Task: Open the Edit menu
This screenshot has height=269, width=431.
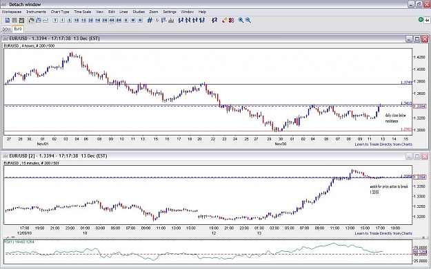Action: coord(111,12)
